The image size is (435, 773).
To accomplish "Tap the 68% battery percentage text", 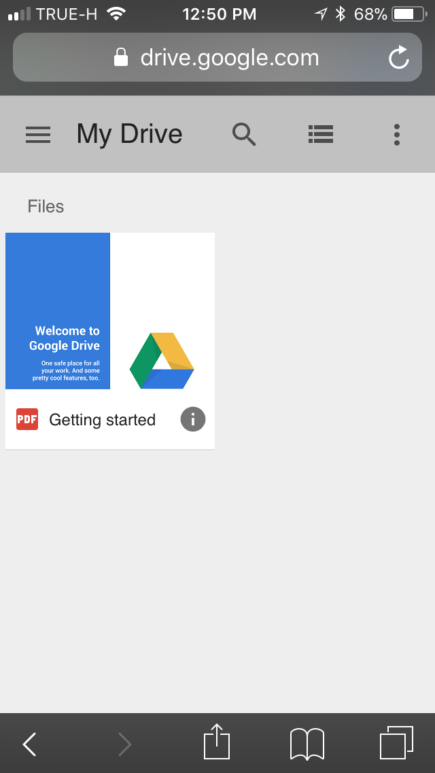I will pyautogui.click(x=370, y=14).
